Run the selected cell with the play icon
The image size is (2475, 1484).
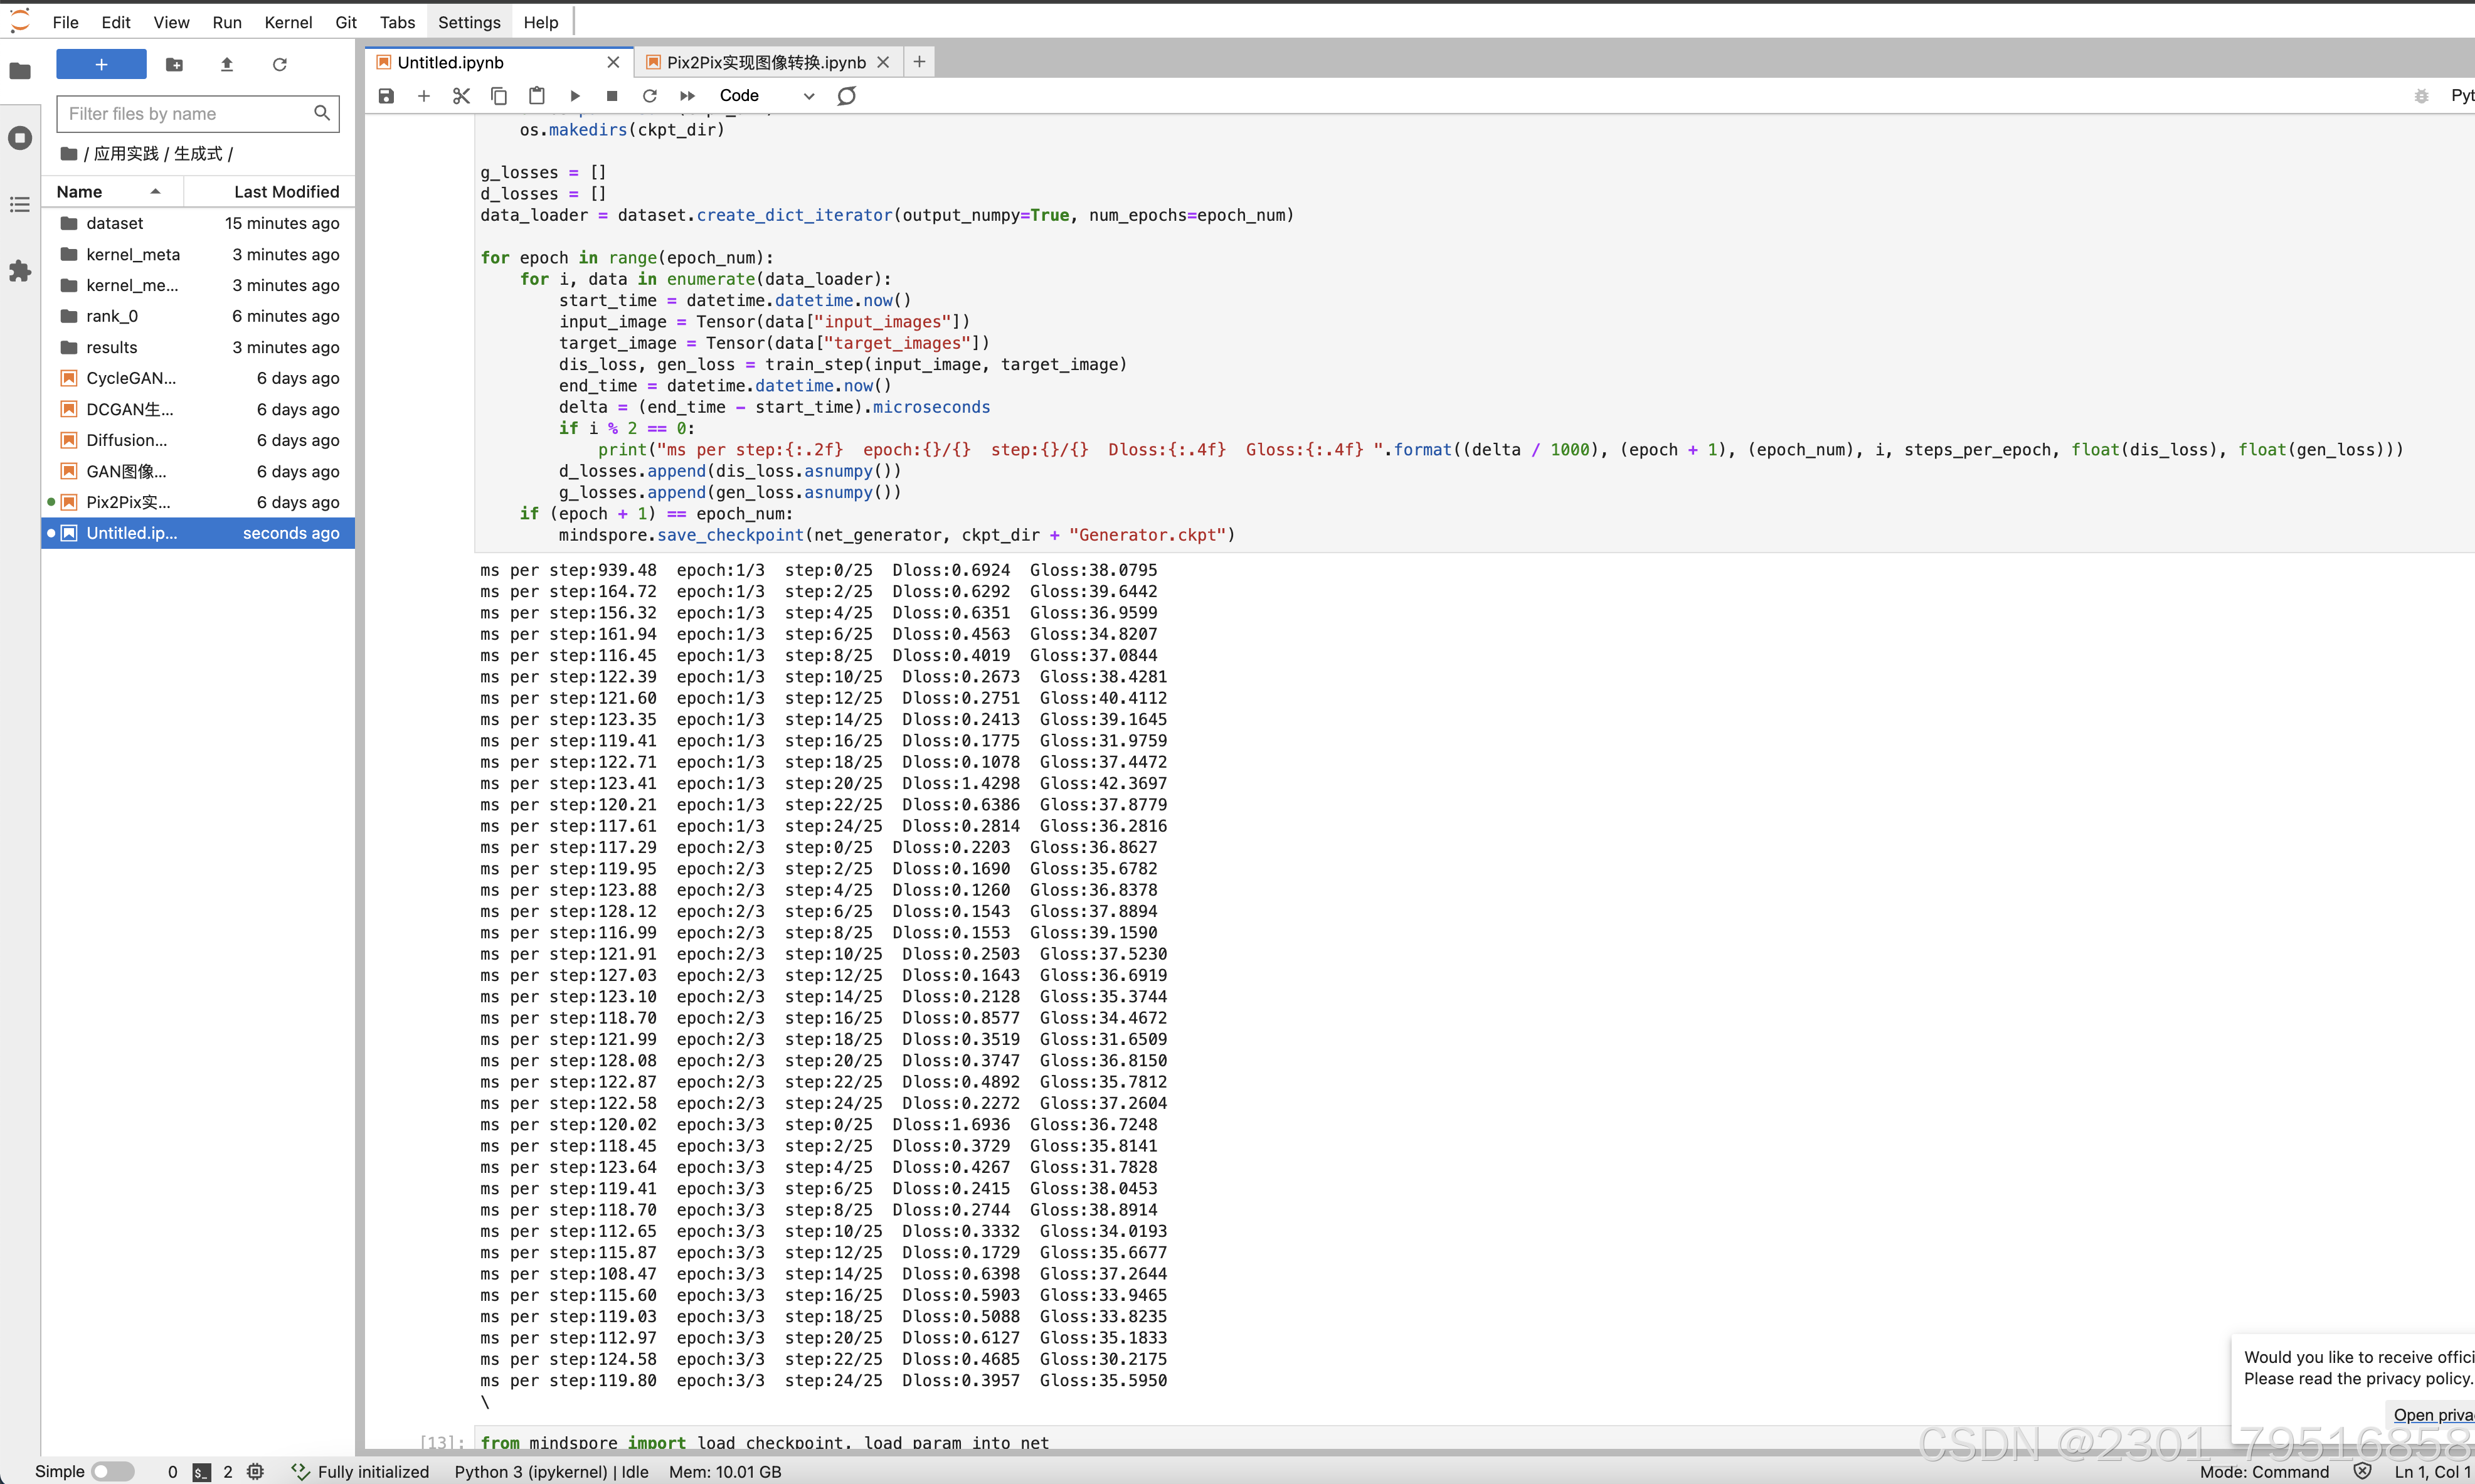[575, 96]
